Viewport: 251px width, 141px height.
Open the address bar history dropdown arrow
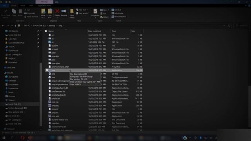[224, 25]
